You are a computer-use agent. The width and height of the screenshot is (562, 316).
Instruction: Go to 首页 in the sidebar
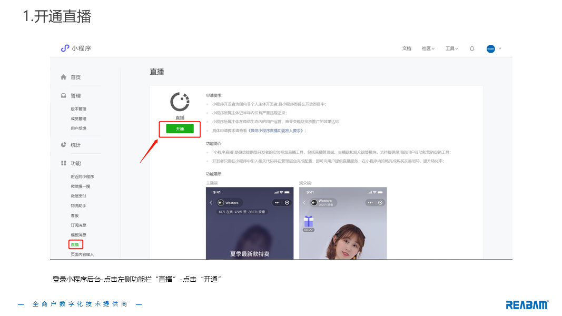point(76,77)
